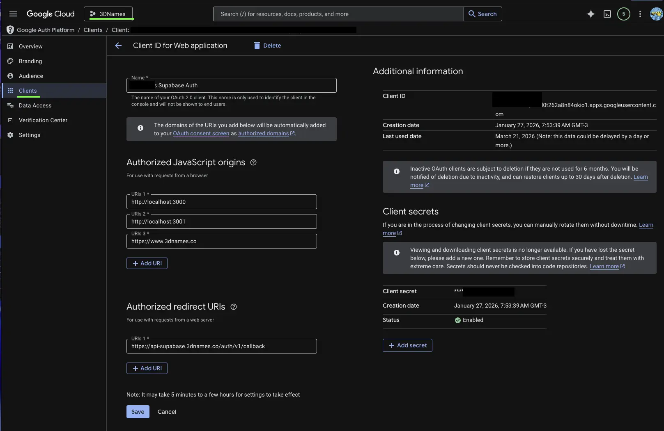Open Settings in the sidebar
Image resolution: width=664 pixels, height=431 pixels.
(x=54, y=135)
